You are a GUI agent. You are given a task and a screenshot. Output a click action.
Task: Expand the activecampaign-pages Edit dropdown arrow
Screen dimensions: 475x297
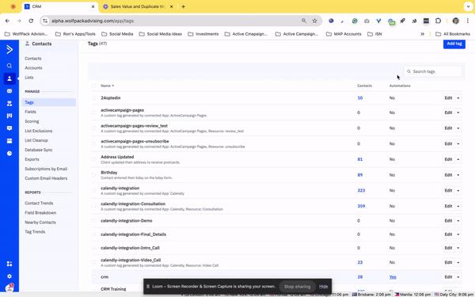(x=458, y=112)
